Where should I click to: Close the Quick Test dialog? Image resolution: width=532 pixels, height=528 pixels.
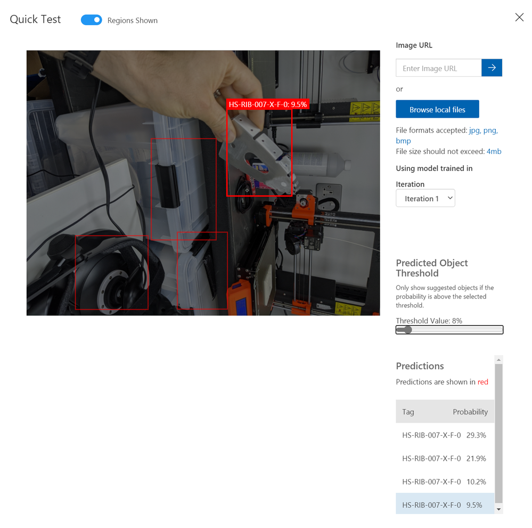click(519, 18)
